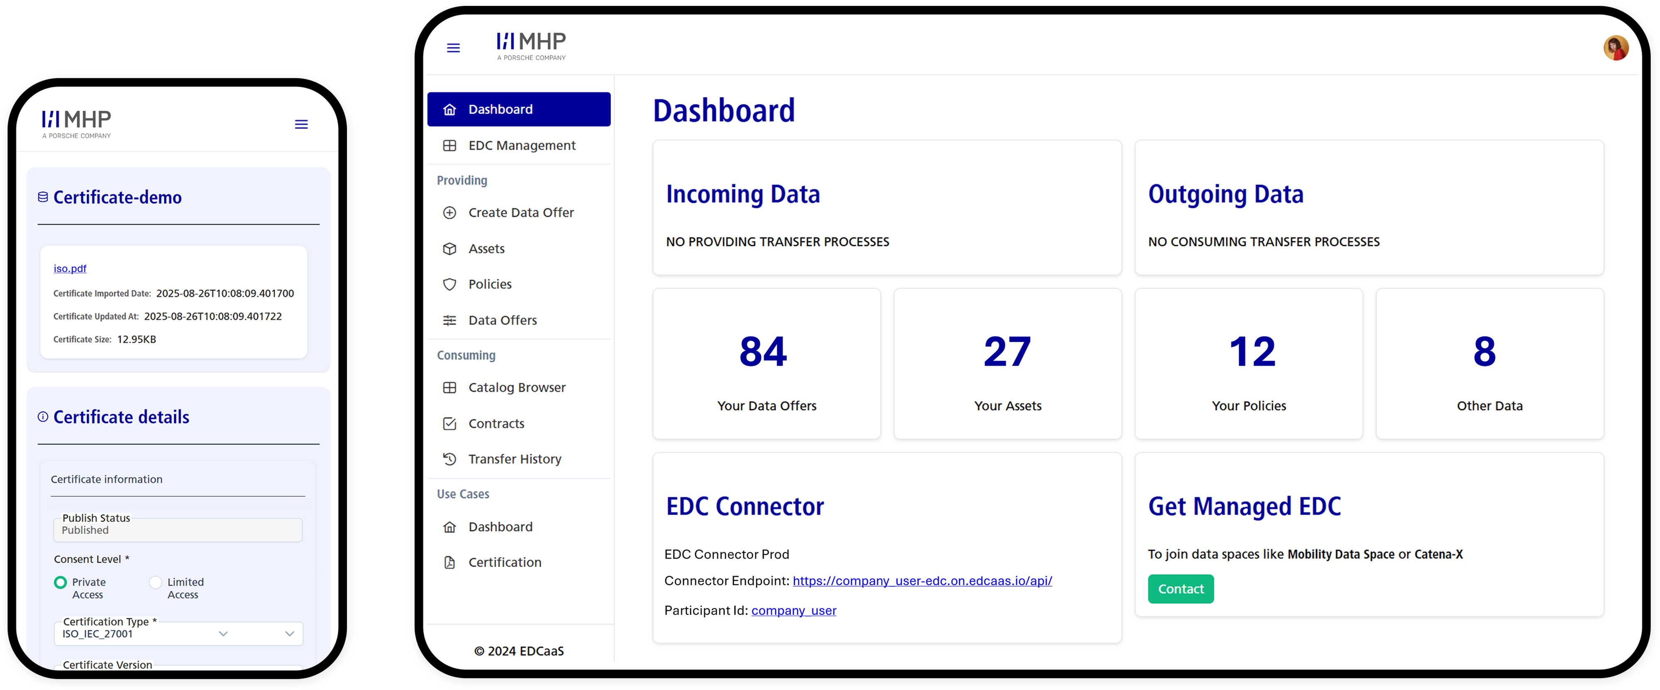Open hamburger menu in desktop dashboard header
This screenshot has height=690, width=1660.
[453, 48]
